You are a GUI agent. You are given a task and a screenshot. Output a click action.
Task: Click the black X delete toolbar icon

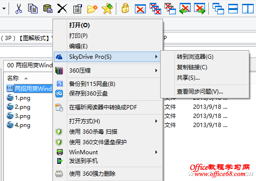62,9
